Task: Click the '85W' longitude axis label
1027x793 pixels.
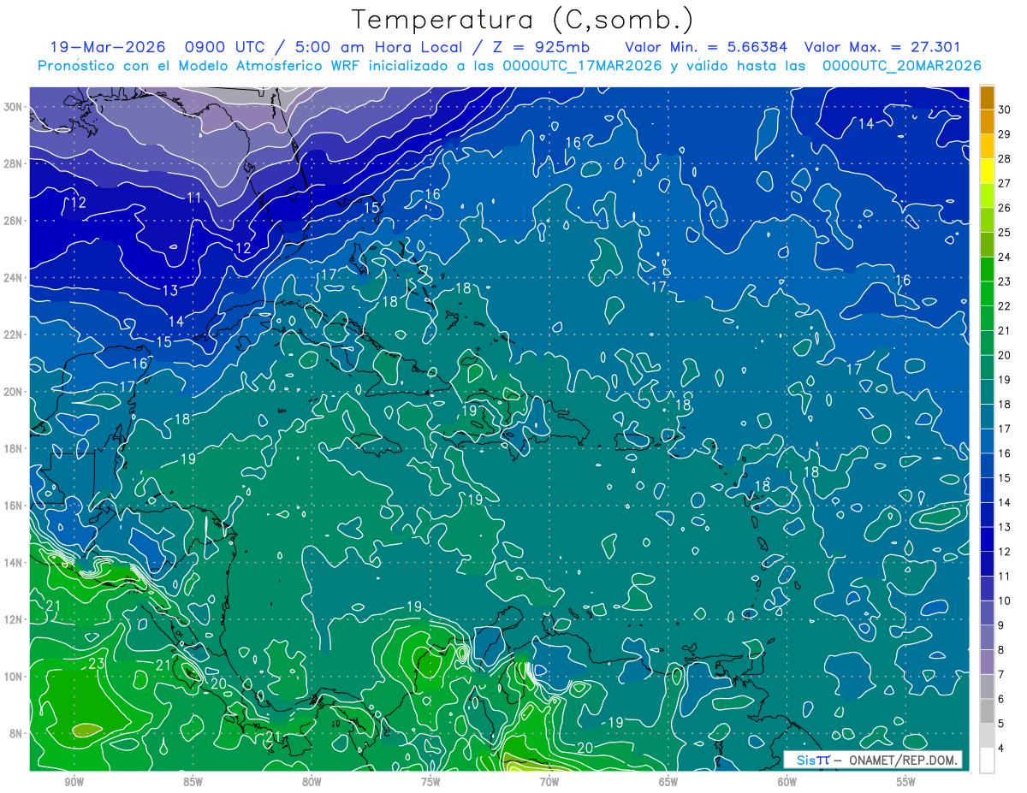Action: tap(193, 782)
